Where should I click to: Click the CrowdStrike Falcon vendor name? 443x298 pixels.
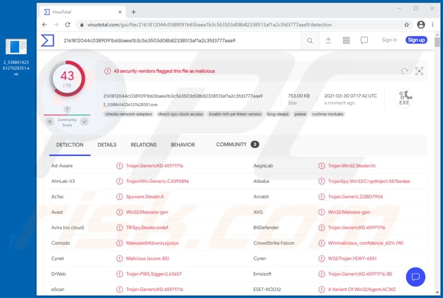point(274,243)
